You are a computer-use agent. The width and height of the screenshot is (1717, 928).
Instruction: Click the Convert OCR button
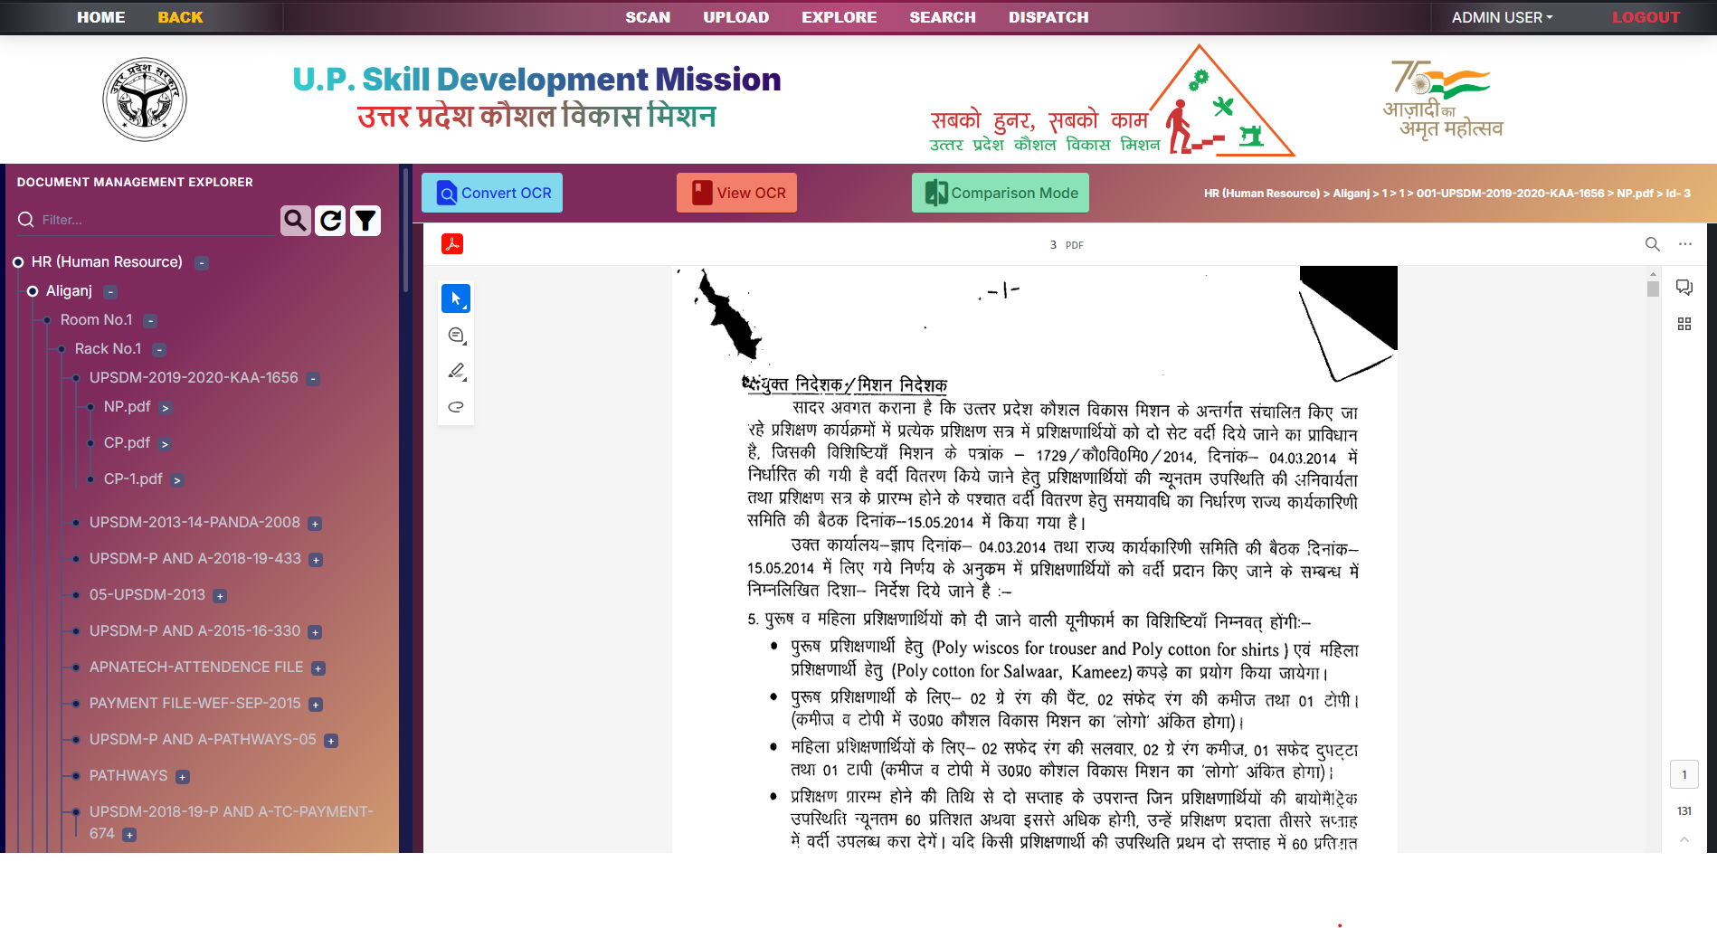pos(492,193)
